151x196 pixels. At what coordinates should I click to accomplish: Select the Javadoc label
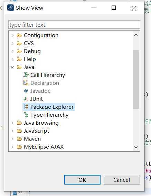40,91
